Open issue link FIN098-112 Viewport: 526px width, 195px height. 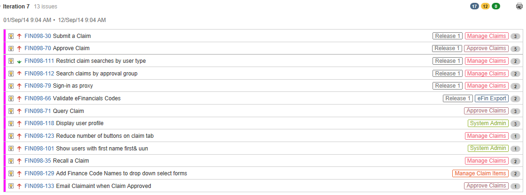point(39,74)
